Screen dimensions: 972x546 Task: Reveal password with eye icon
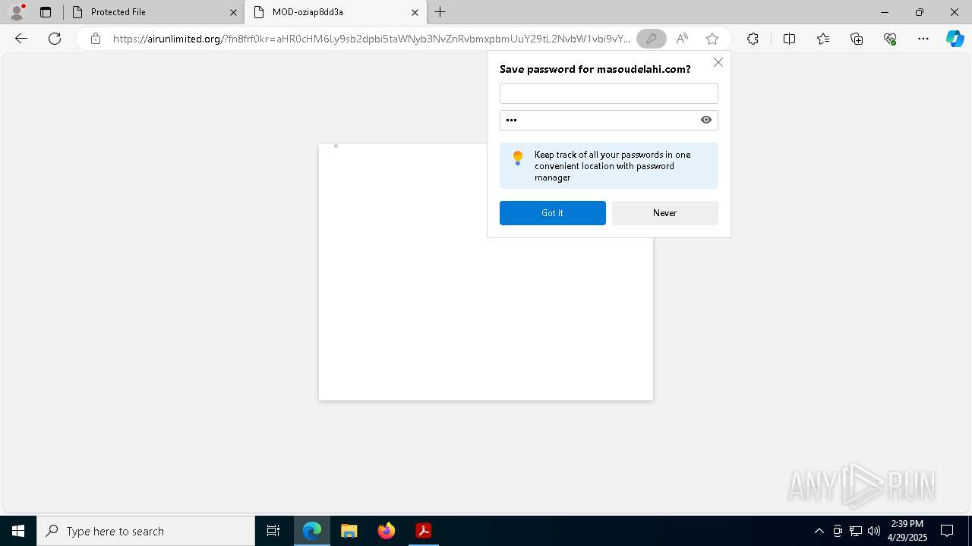[x=706, y=120]
